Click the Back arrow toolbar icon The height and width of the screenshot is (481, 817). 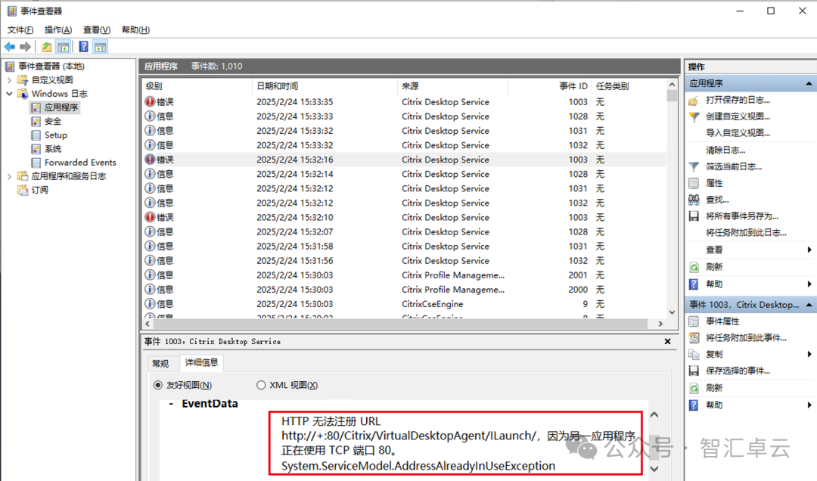point(9,47)
